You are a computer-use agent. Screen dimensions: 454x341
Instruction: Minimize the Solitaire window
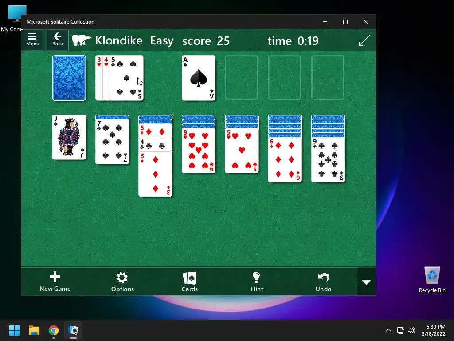point(325,22)
